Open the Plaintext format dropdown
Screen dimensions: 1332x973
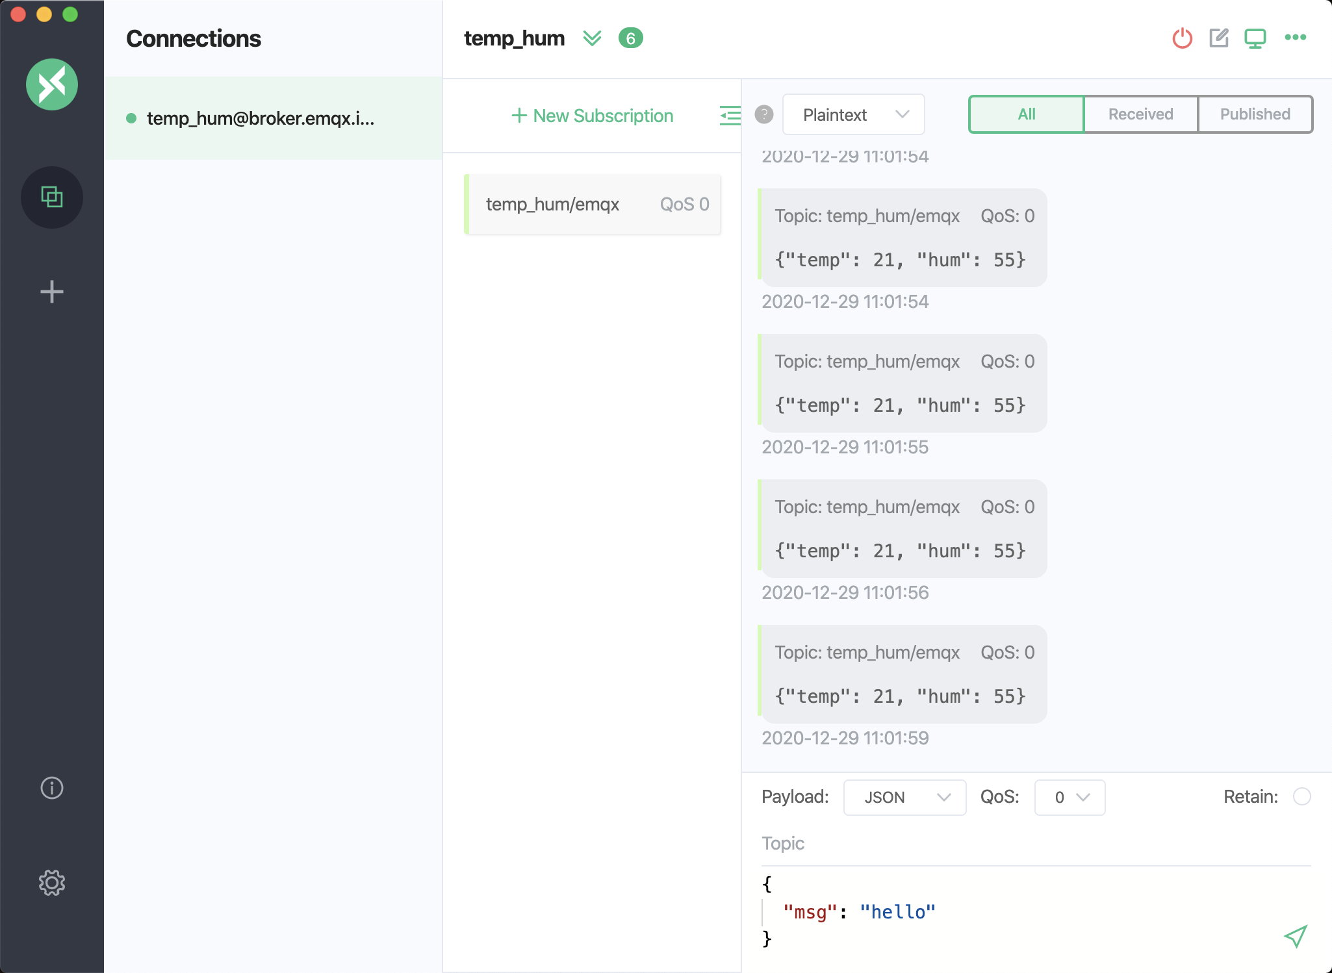tap(853, 115)
